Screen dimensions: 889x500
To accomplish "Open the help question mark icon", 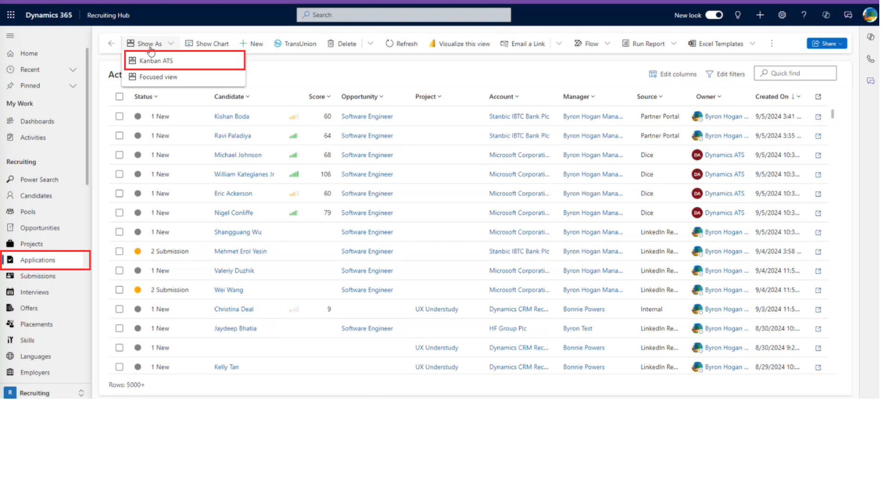I will coord(804,15).
